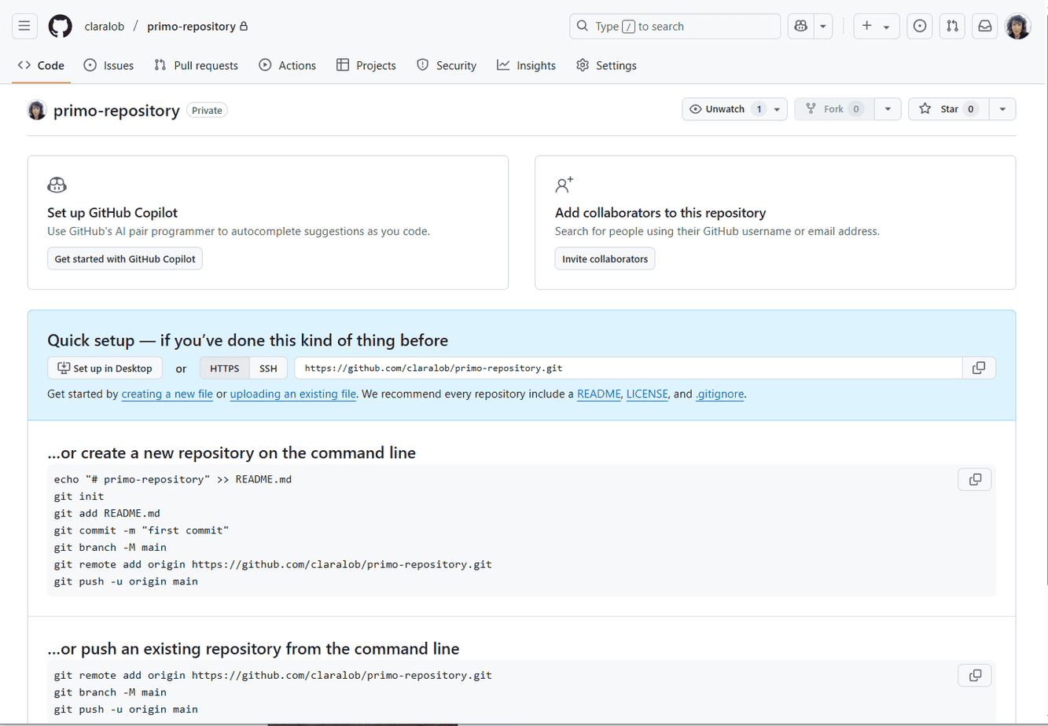
Task: Click the Set up in Desktop button
Action: pos(105,368)
